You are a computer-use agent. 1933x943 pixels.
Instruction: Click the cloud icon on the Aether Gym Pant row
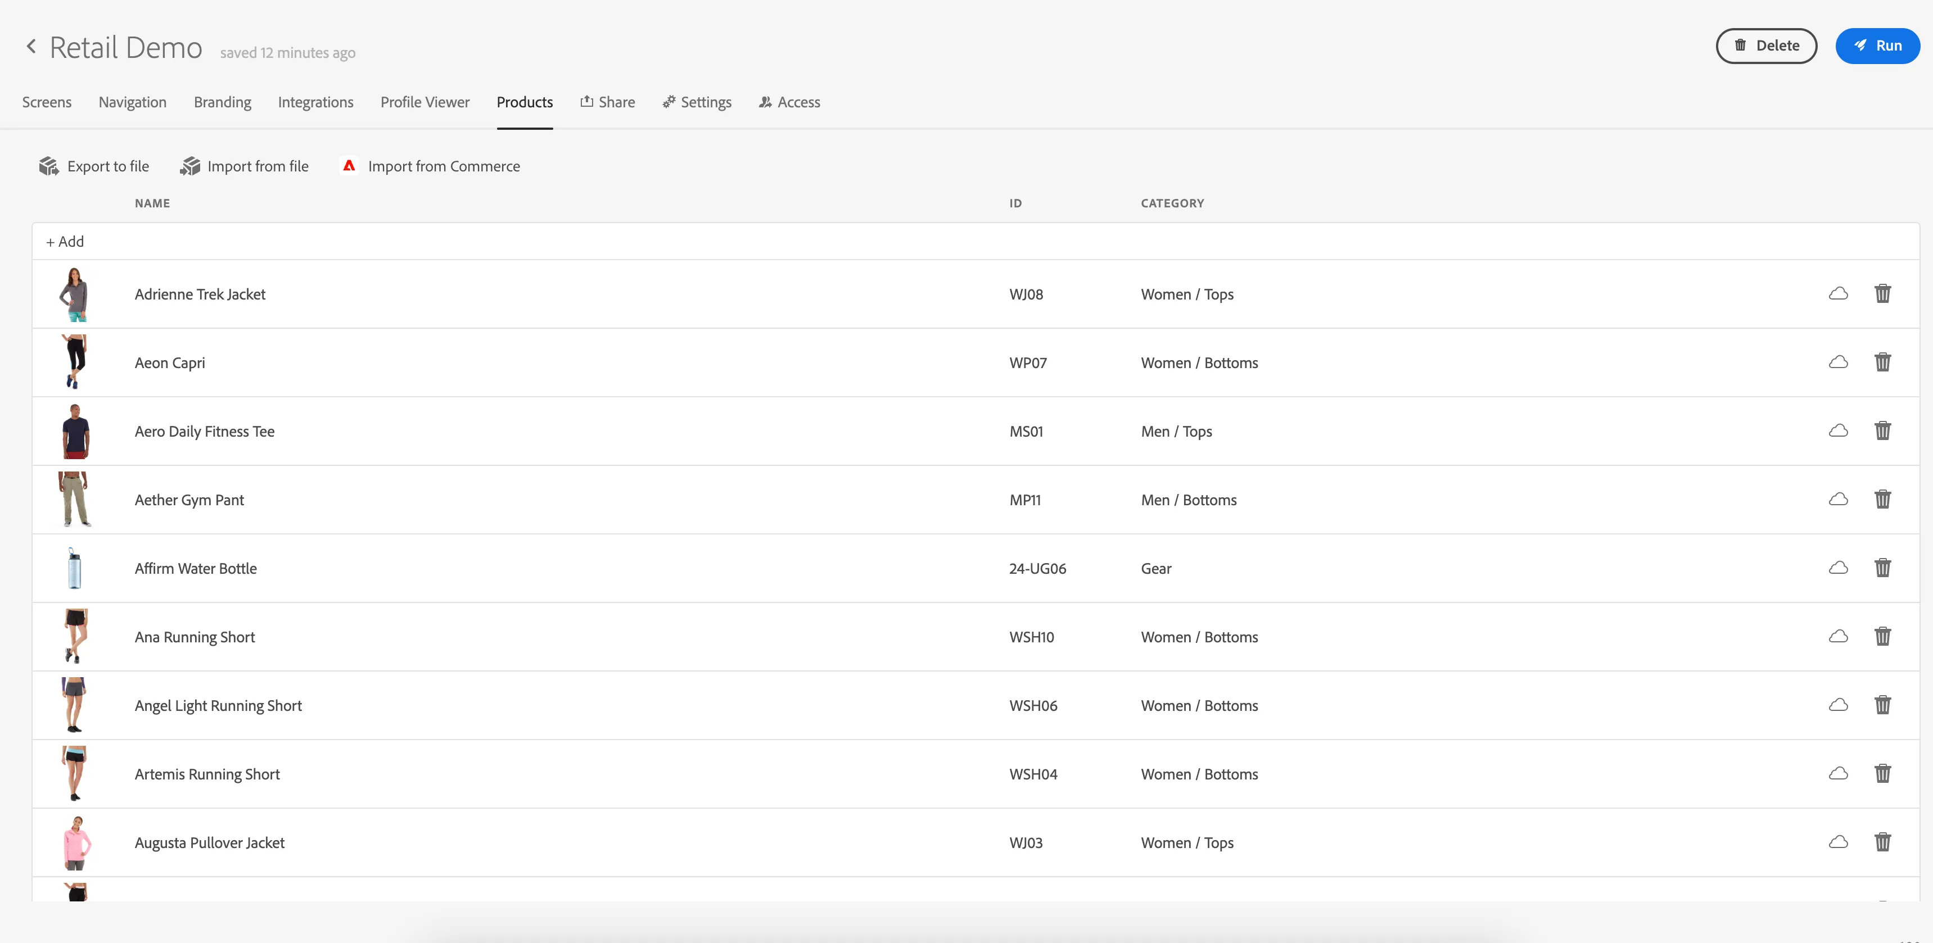click(1839, 500)
